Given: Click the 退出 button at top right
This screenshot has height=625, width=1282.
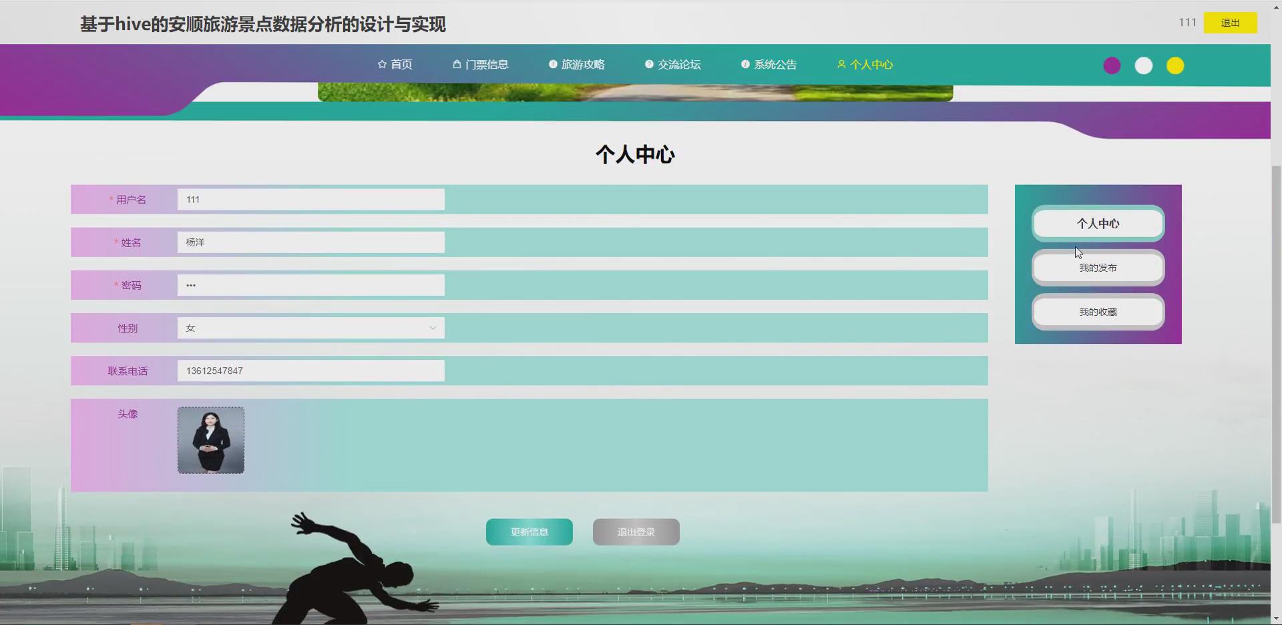Looking at the screenshot, I should 1230,22.
